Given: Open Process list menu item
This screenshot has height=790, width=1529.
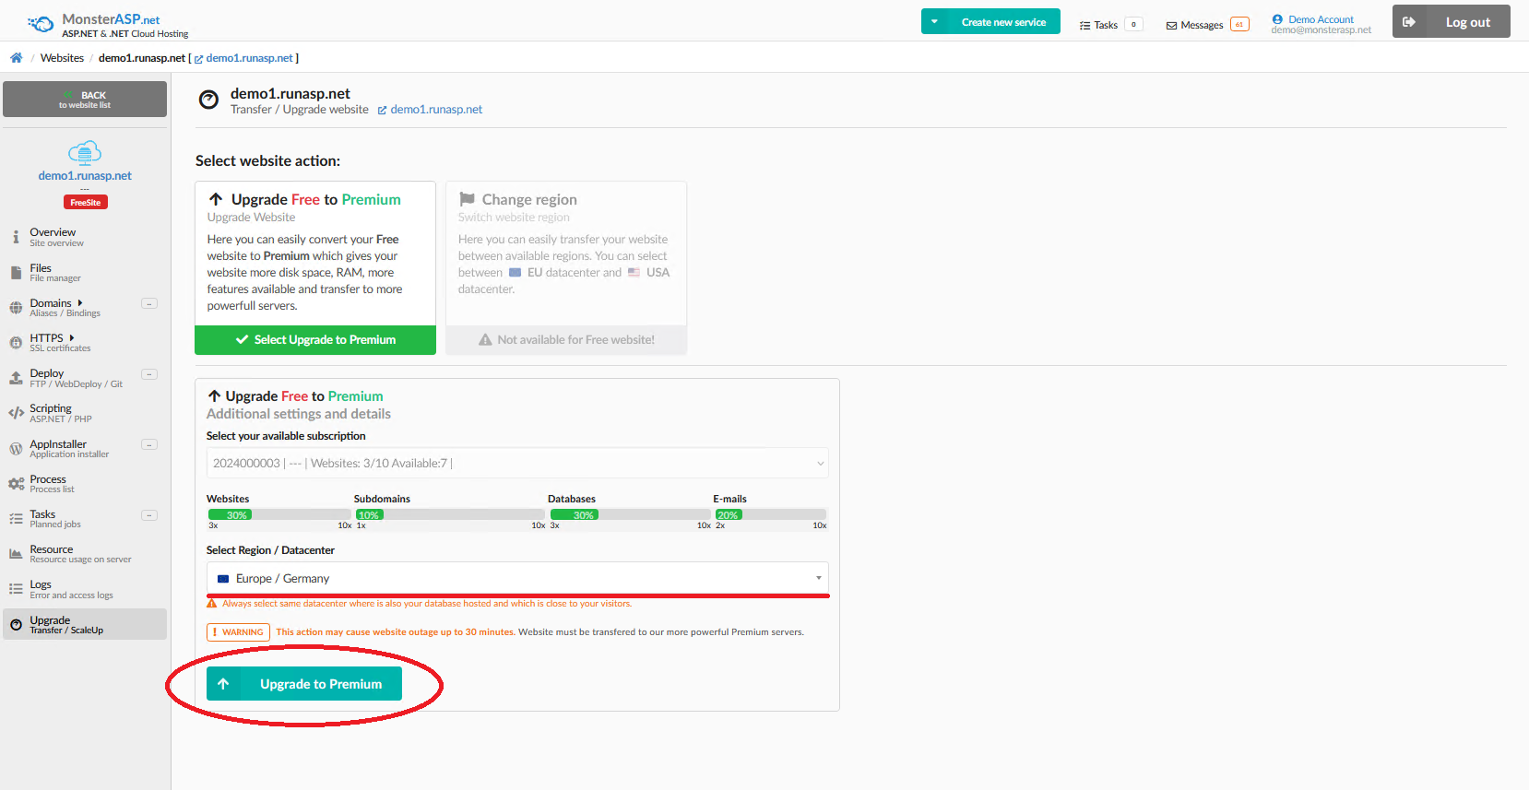Looking at the screenshot, I should (x=85, y=484).
